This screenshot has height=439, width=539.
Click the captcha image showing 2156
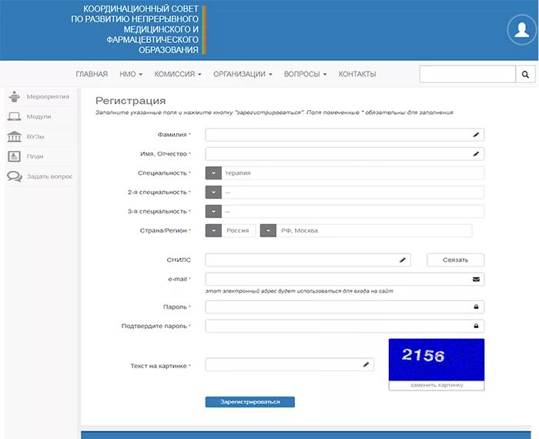(437, 360)
